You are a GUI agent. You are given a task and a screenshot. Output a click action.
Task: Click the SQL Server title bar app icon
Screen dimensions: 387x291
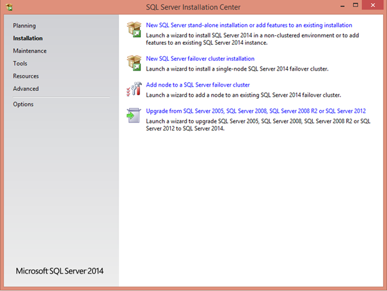[x=9, y=7]
